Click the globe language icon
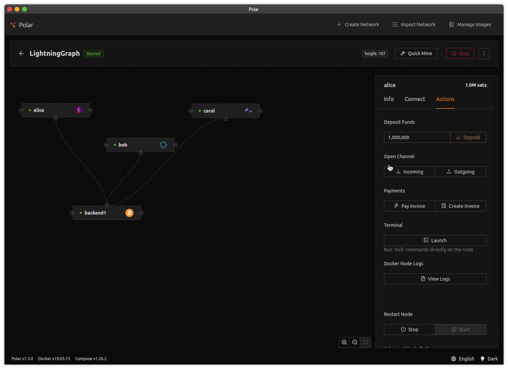The width and height of the screenshot is (508, 369). [454, 359]
